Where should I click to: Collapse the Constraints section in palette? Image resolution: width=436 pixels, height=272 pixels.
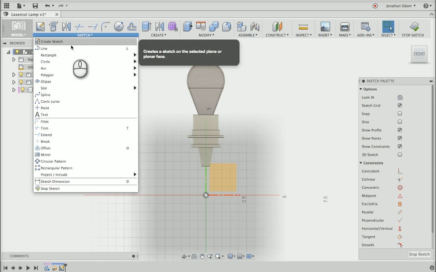click(x=361, y=163)
